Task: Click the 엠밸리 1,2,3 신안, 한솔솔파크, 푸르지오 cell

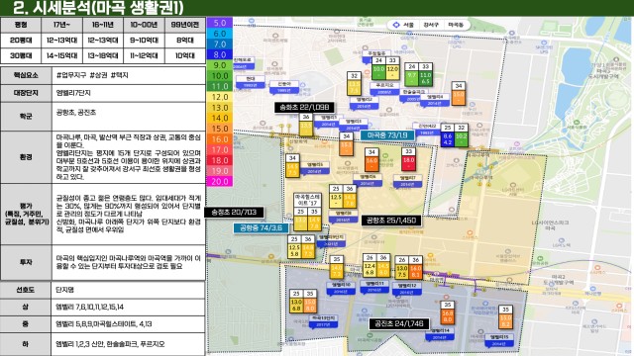Action: [x=129, y=344]
